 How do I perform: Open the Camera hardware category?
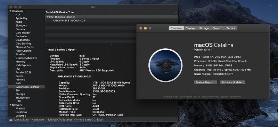[20, 29]
